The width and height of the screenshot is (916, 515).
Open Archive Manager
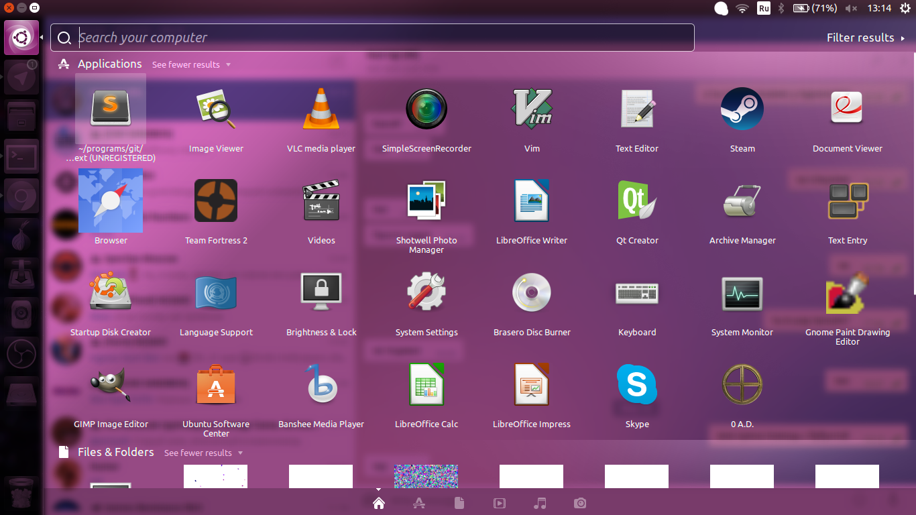click(x=742, y=200)
